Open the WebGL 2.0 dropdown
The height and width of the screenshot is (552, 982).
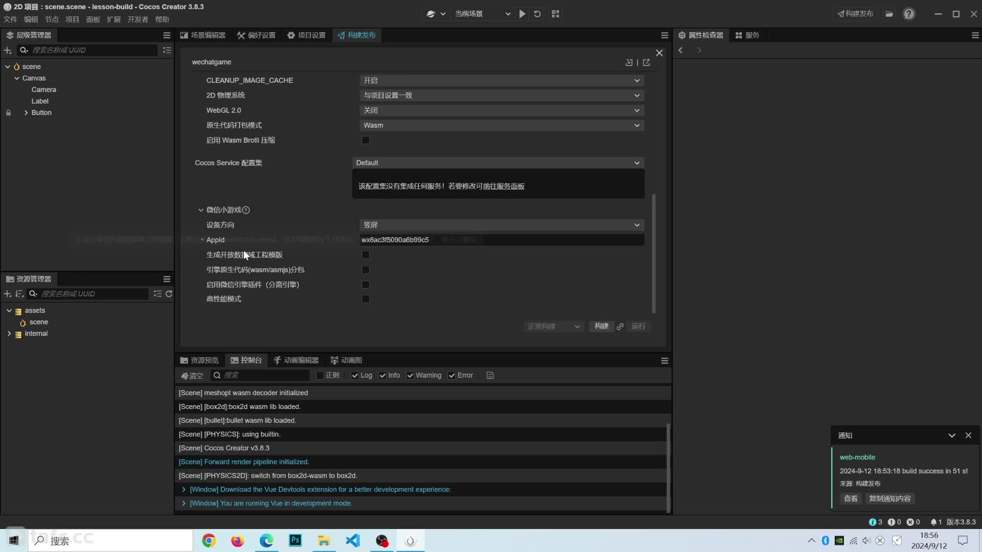[502, 110]
